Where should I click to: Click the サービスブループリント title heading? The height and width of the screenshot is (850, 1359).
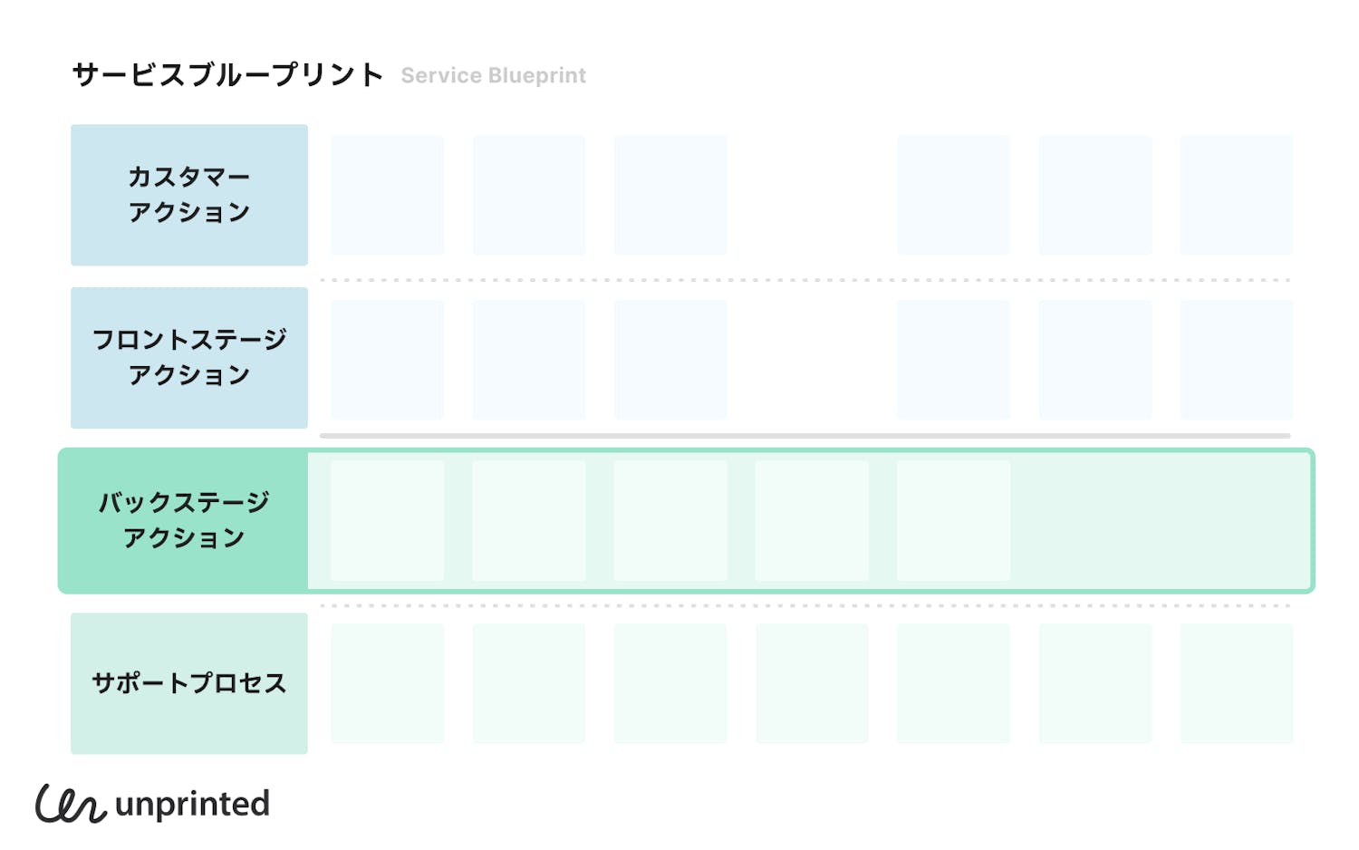click(x=227, y=75)
